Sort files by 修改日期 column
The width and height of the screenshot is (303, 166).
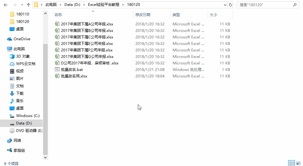pyautogui.click(x=143, y=15)
